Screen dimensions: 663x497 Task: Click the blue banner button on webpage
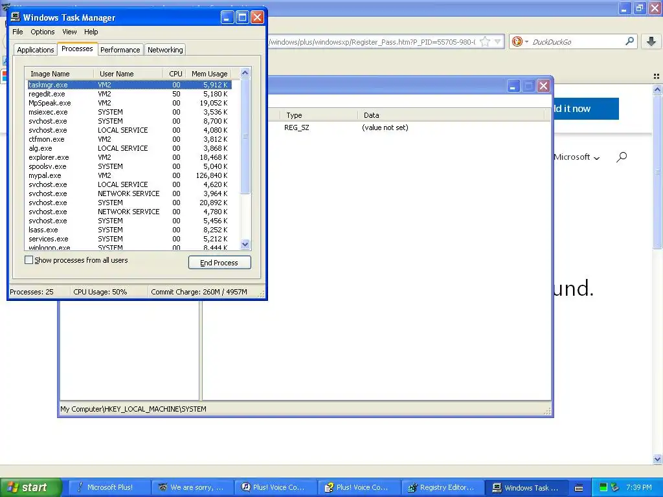(586, 109)
